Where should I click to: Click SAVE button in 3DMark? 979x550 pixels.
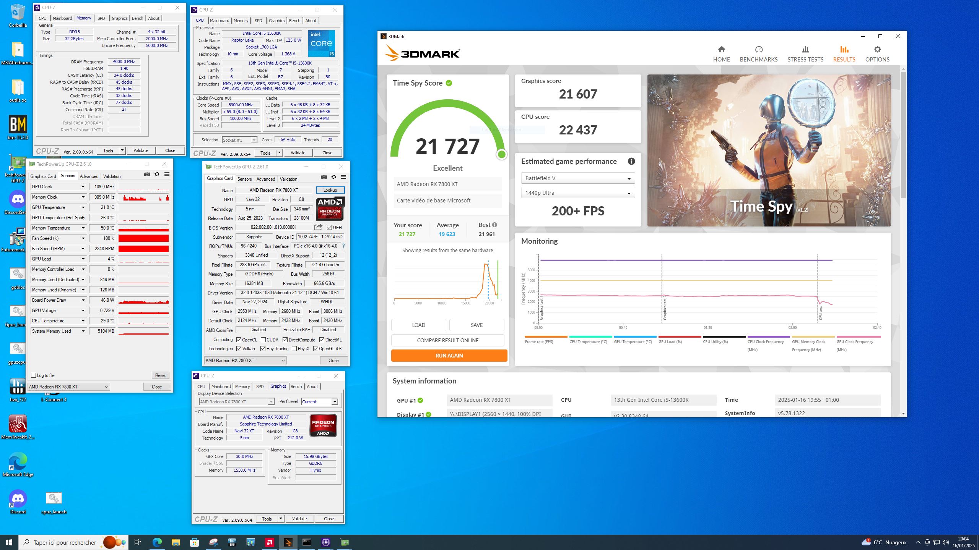coord(476,325)
